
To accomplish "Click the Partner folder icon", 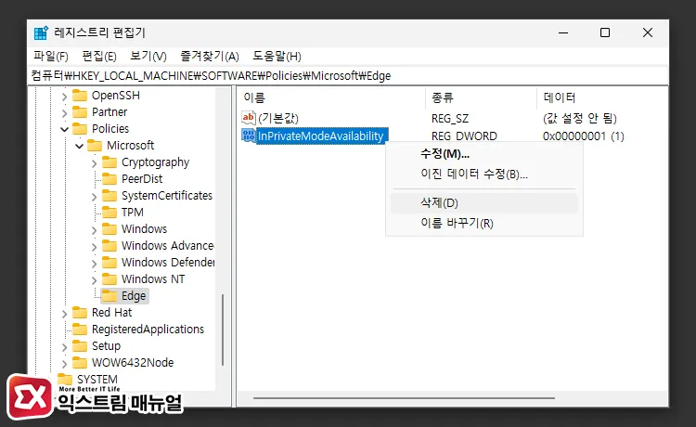I will click(80, 111).
